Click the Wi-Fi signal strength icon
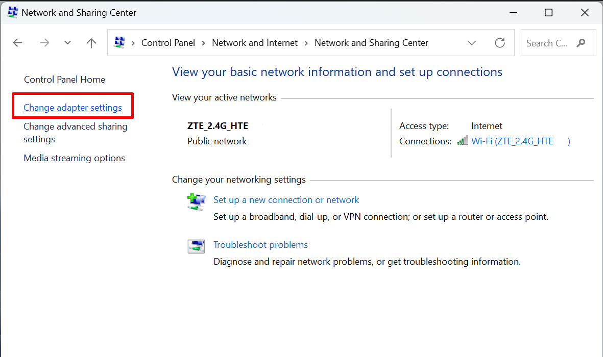 coord(462,140)
